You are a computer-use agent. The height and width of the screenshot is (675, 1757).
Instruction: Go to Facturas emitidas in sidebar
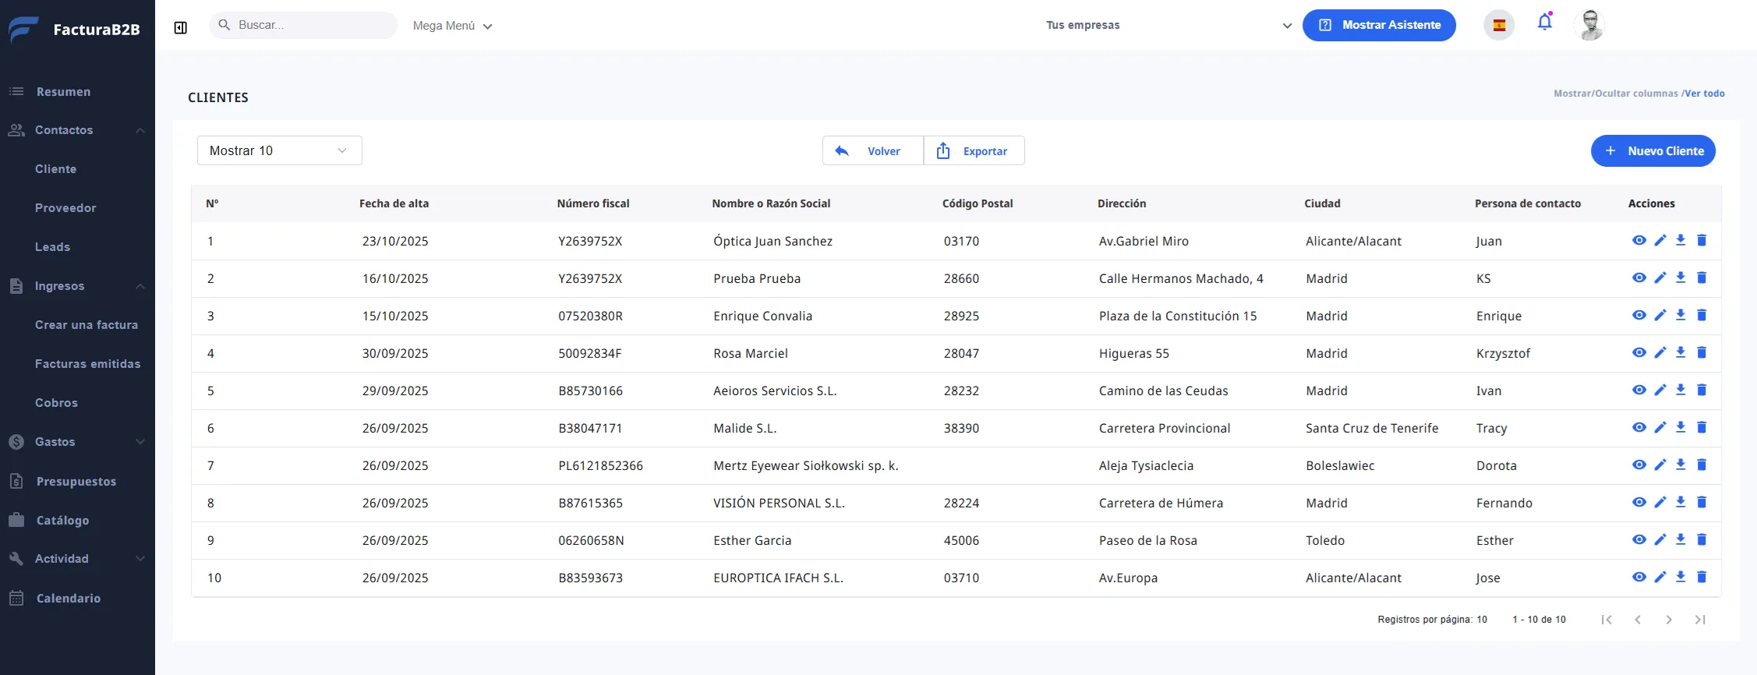[87, 364]
